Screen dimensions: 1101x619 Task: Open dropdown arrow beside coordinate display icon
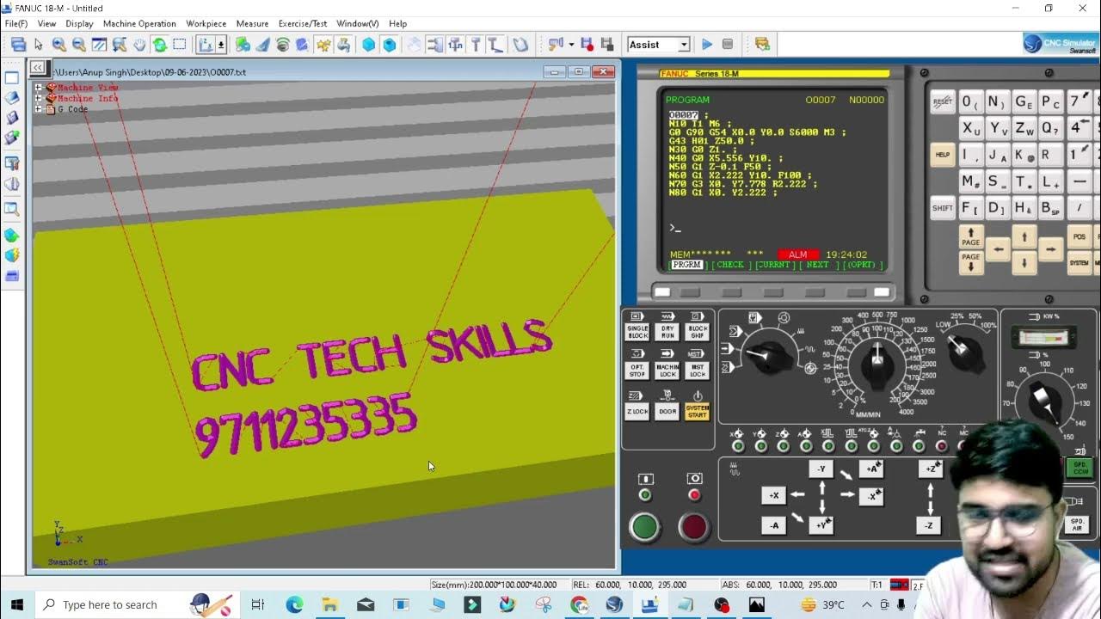221,45
